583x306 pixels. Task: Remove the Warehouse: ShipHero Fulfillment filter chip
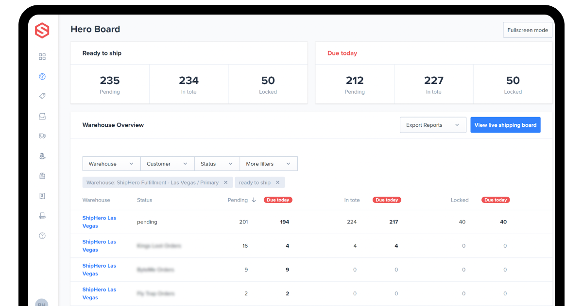225,183
